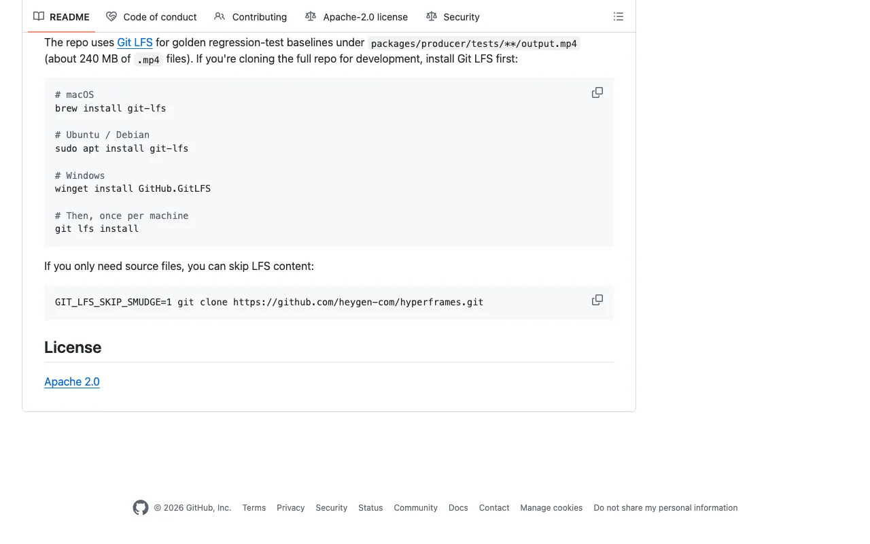Click the License section heading

coord(73,347)
